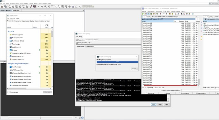Expand the Your Phone background process

click(x=8, y=67)
